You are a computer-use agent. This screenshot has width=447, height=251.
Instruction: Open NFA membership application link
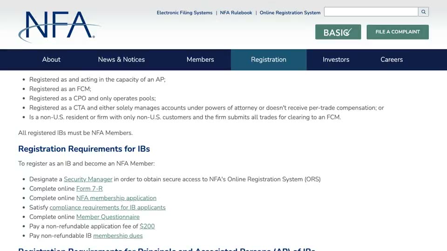(116, 198)
